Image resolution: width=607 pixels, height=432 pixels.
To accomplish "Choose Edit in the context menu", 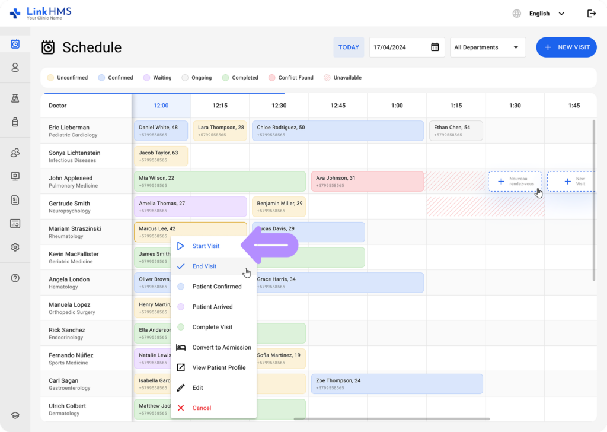I will pyautogui.click(x=213, y=388).
